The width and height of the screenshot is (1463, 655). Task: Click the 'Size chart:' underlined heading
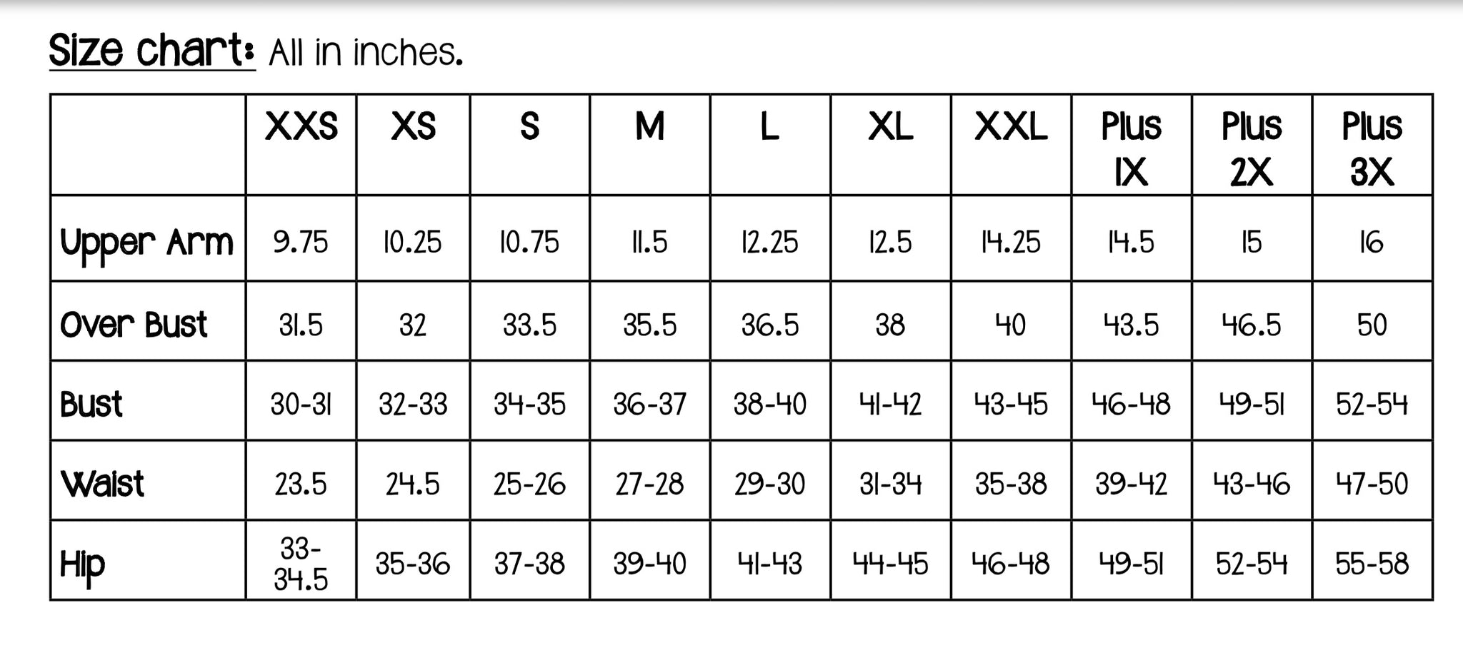point(151,51)
